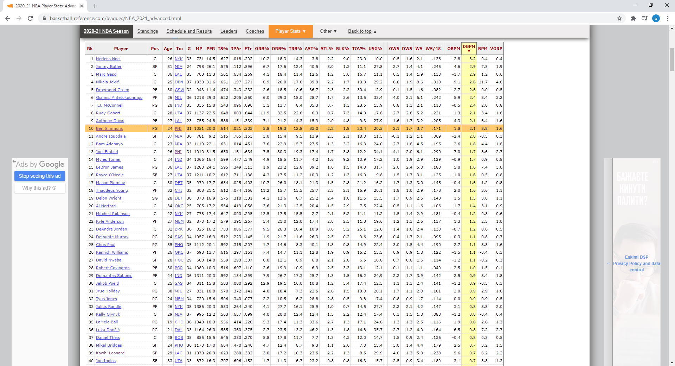Open Chrome three-dot menu
Image resolution: width=675 pixels, height=366 pixels.
pyautogui.click(x=667, y=18)
